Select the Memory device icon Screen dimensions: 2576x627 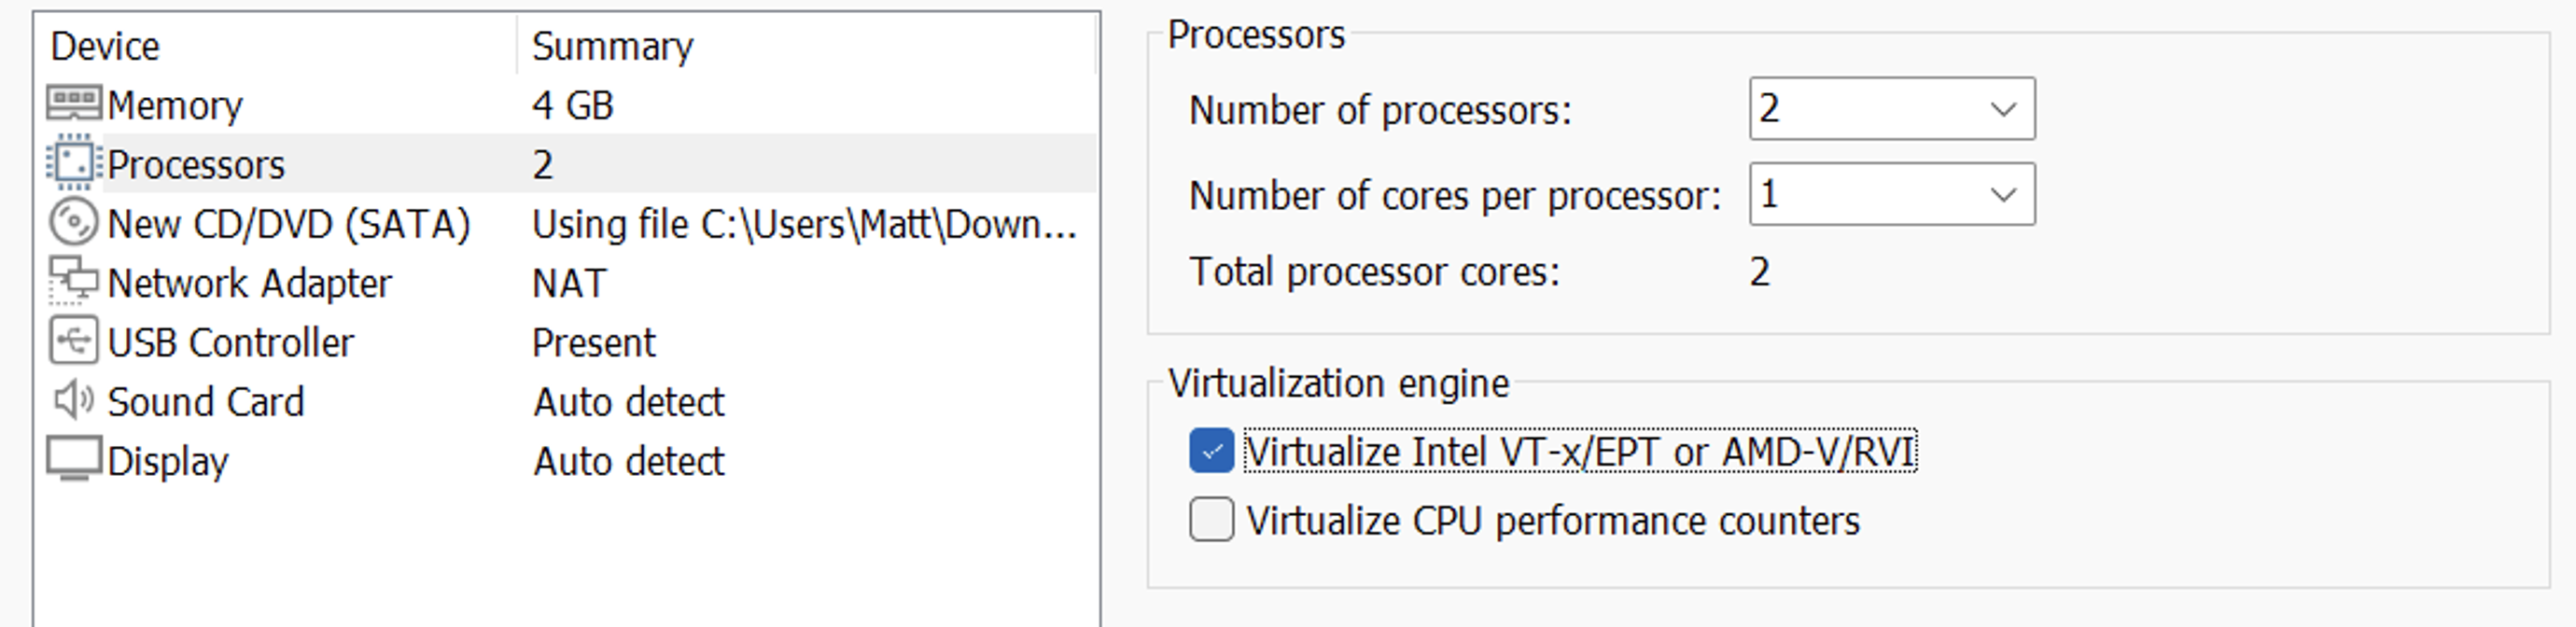pyautogui.click(x=74, y=104)
